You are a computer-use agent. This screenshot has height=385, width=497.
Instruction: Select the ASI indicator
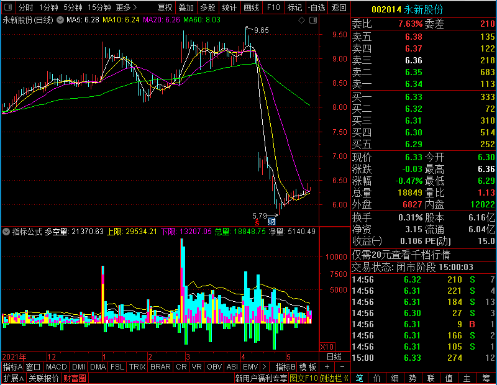point(232,367)
